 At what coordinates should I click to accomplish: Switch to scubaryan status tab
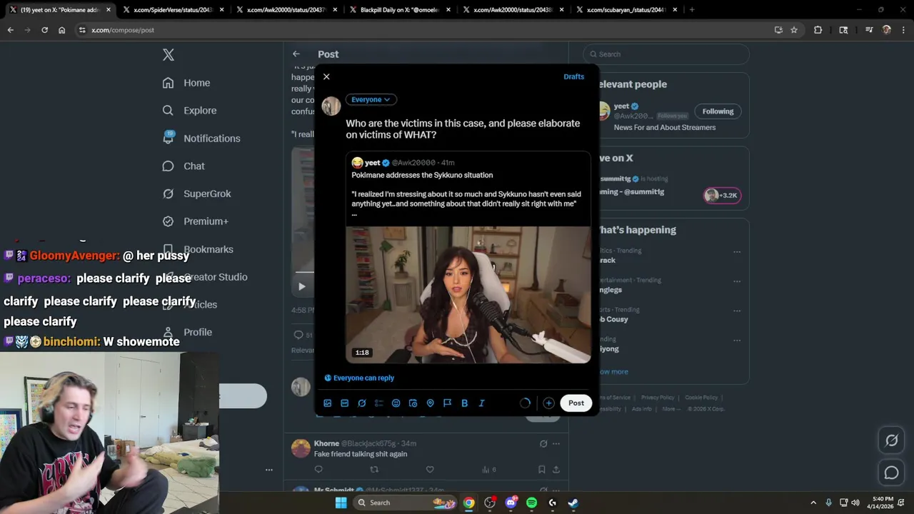click(626, 10)
